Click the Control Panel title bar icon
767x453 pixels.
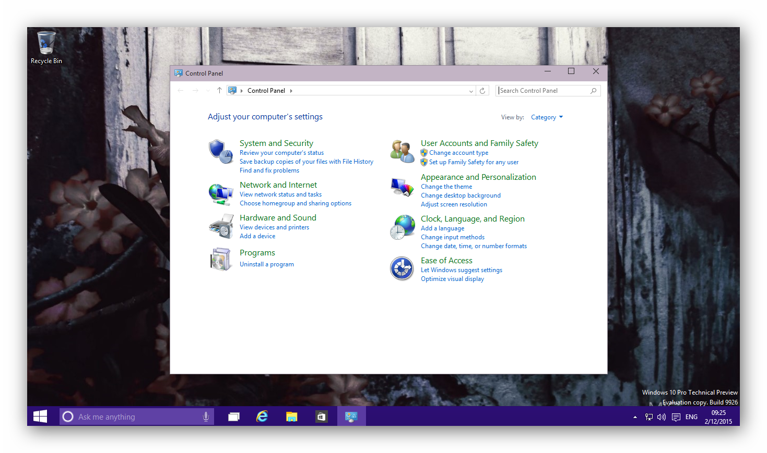tap(179, 73)
